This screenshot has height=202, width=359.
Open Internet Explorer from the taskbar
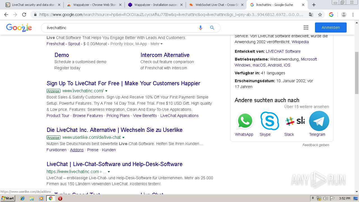coord(22,198)
